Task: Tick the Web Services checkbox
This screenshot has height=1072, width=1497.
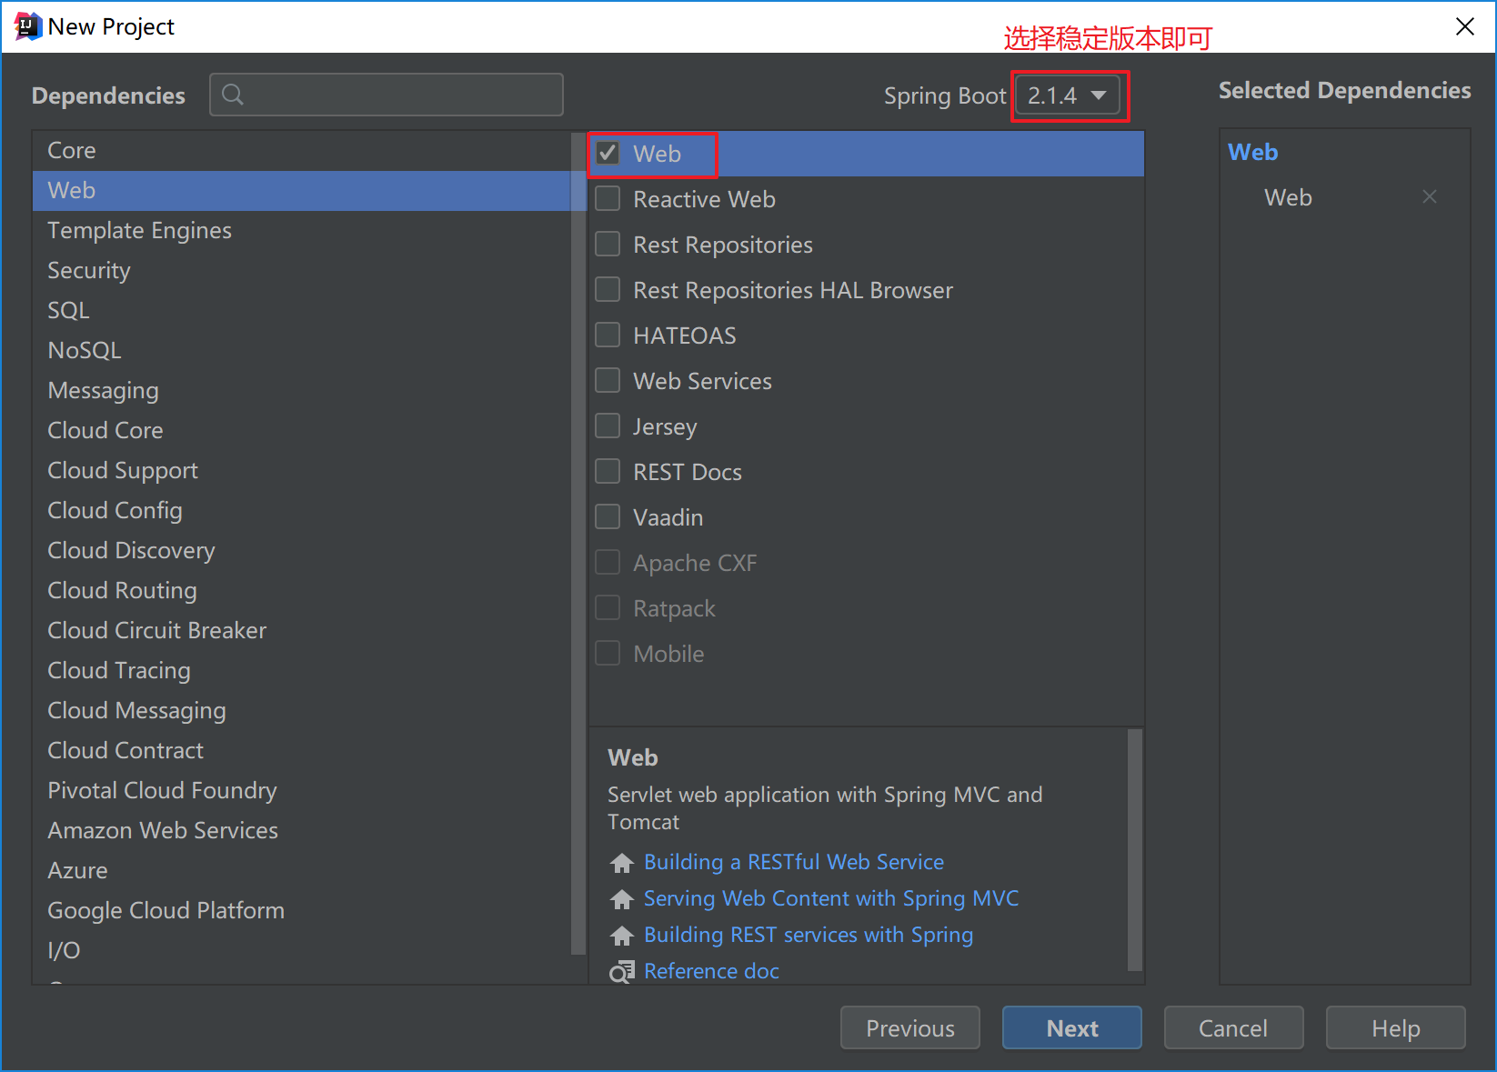Action: [x=608, y=380]
